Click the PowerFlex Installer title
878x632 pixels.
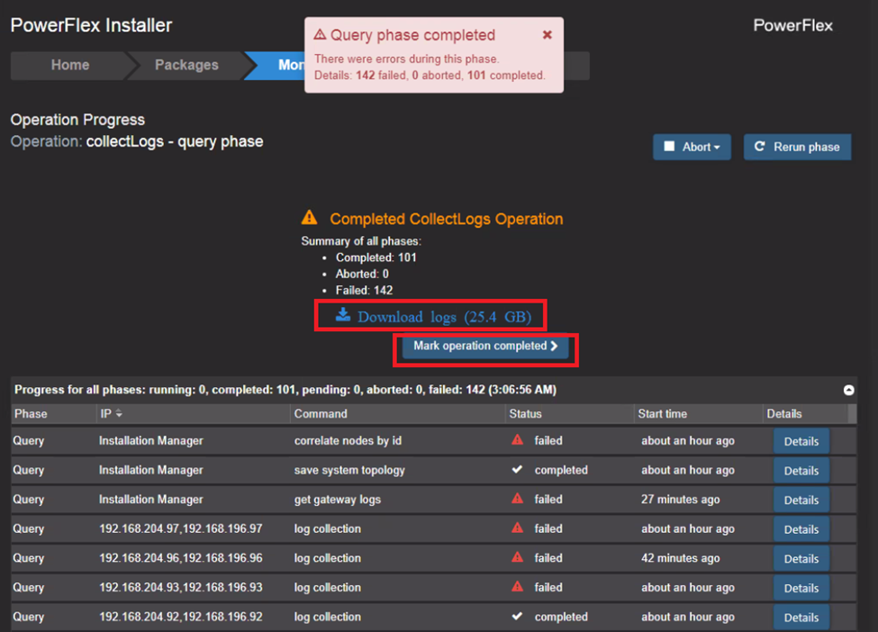91,25
